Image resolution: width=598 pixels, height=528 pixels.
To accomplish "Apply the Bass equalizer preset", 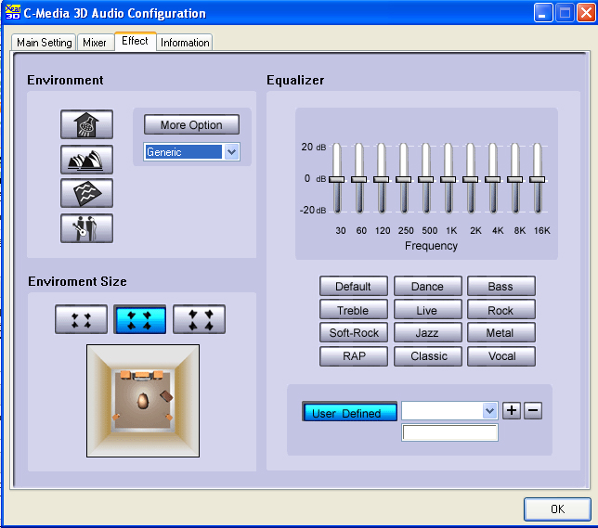I will click(x=501, y=287).
